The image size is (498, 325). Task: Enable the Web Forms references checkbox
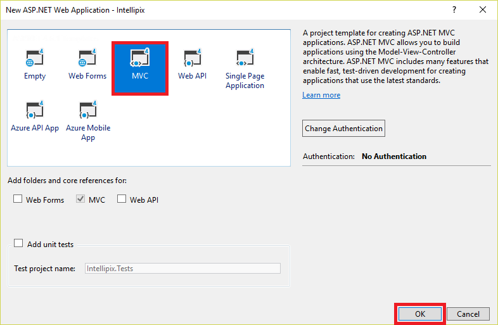pos(18,199)
